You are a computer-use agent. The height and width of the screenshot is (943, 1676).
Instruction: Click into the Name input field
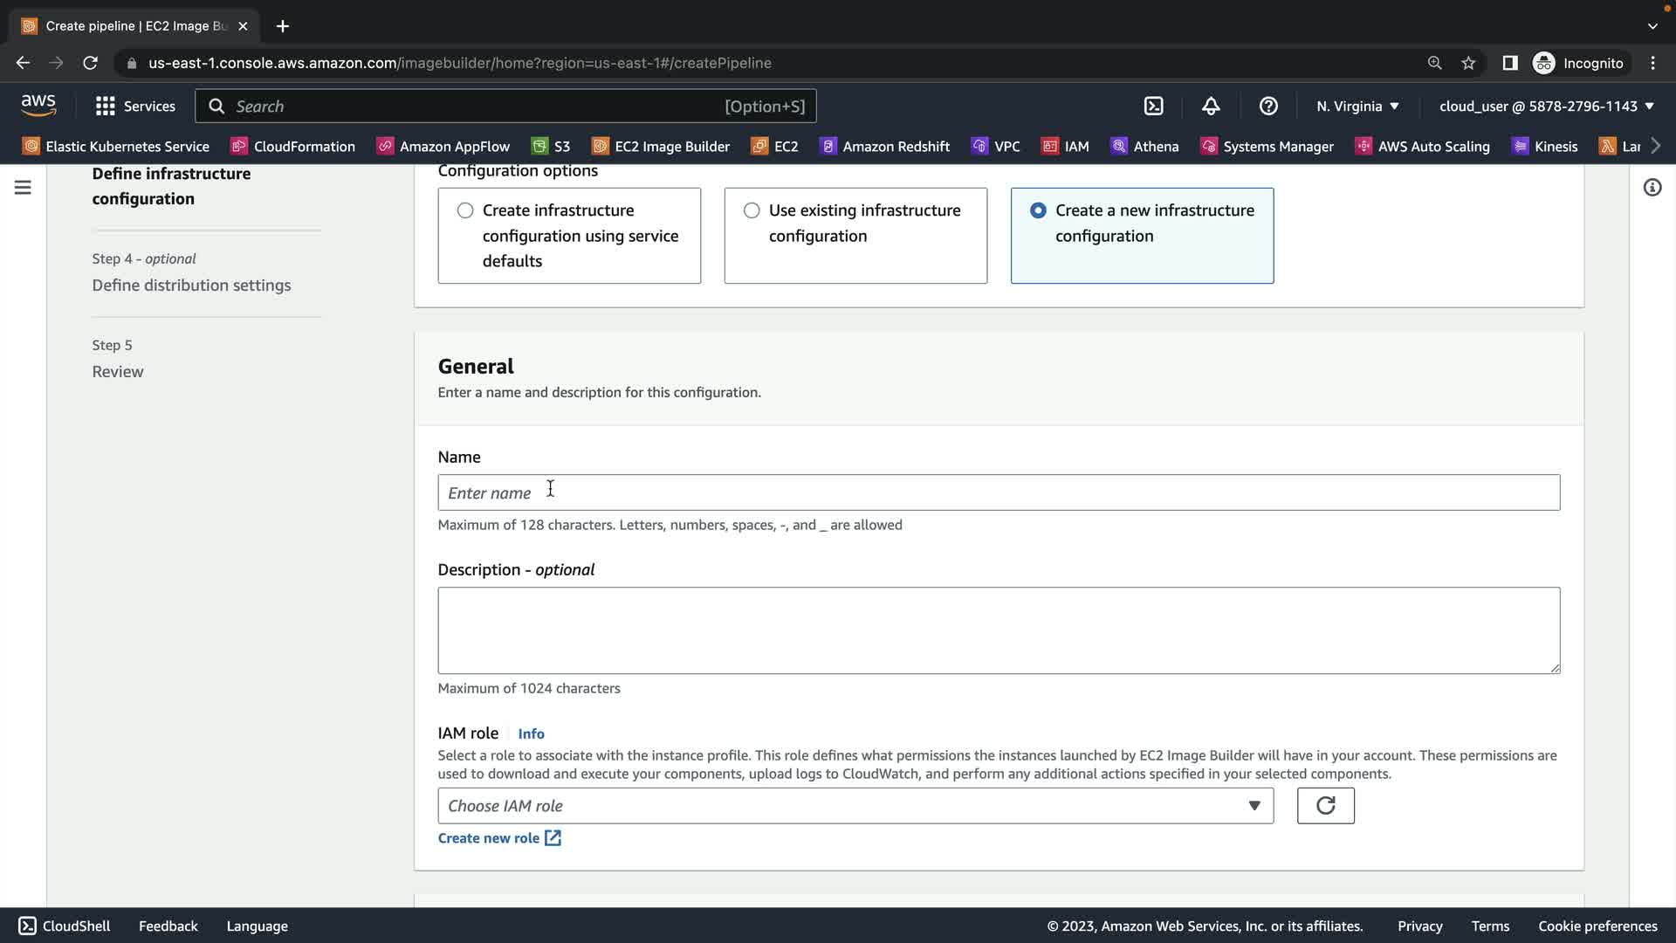pos(998,492)
